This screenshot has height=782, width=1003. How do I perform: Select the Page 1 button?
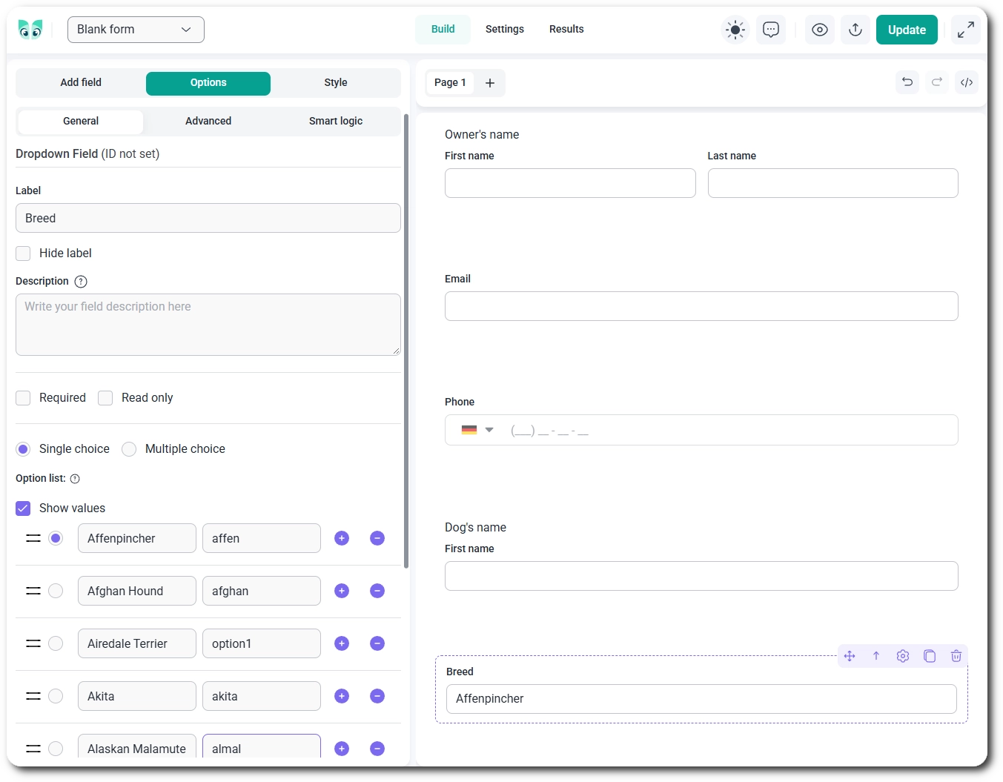click(450, 83)
